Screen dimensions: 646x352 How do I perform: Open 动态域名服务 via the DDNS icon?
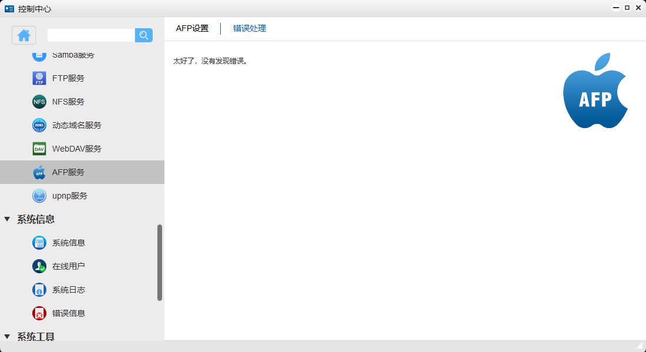pos(38,125)
